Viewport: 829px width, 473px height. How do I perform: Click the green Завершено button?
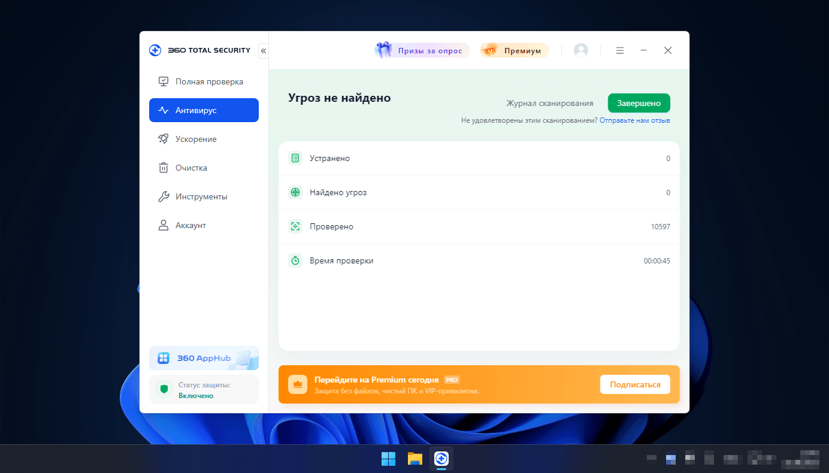(639, 103)
